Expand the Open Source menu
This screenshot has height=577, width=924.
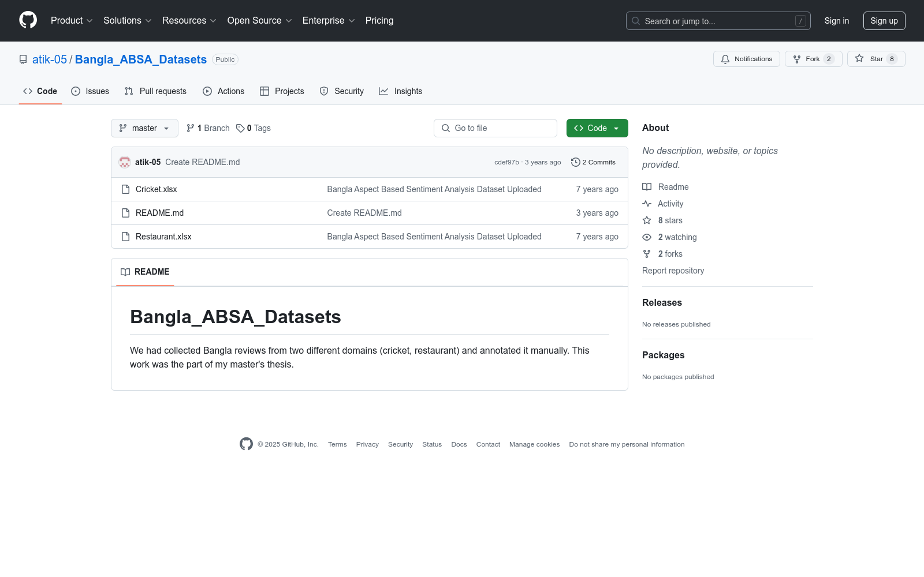[260, 20]
